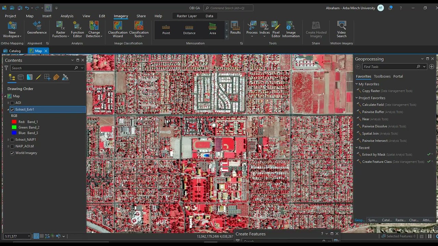Image resolution: width=438 pixels, height=246 pixels.
Task: Uncheck the Extract_Extr1 layer checkbox
Action: tap(12, 109)
